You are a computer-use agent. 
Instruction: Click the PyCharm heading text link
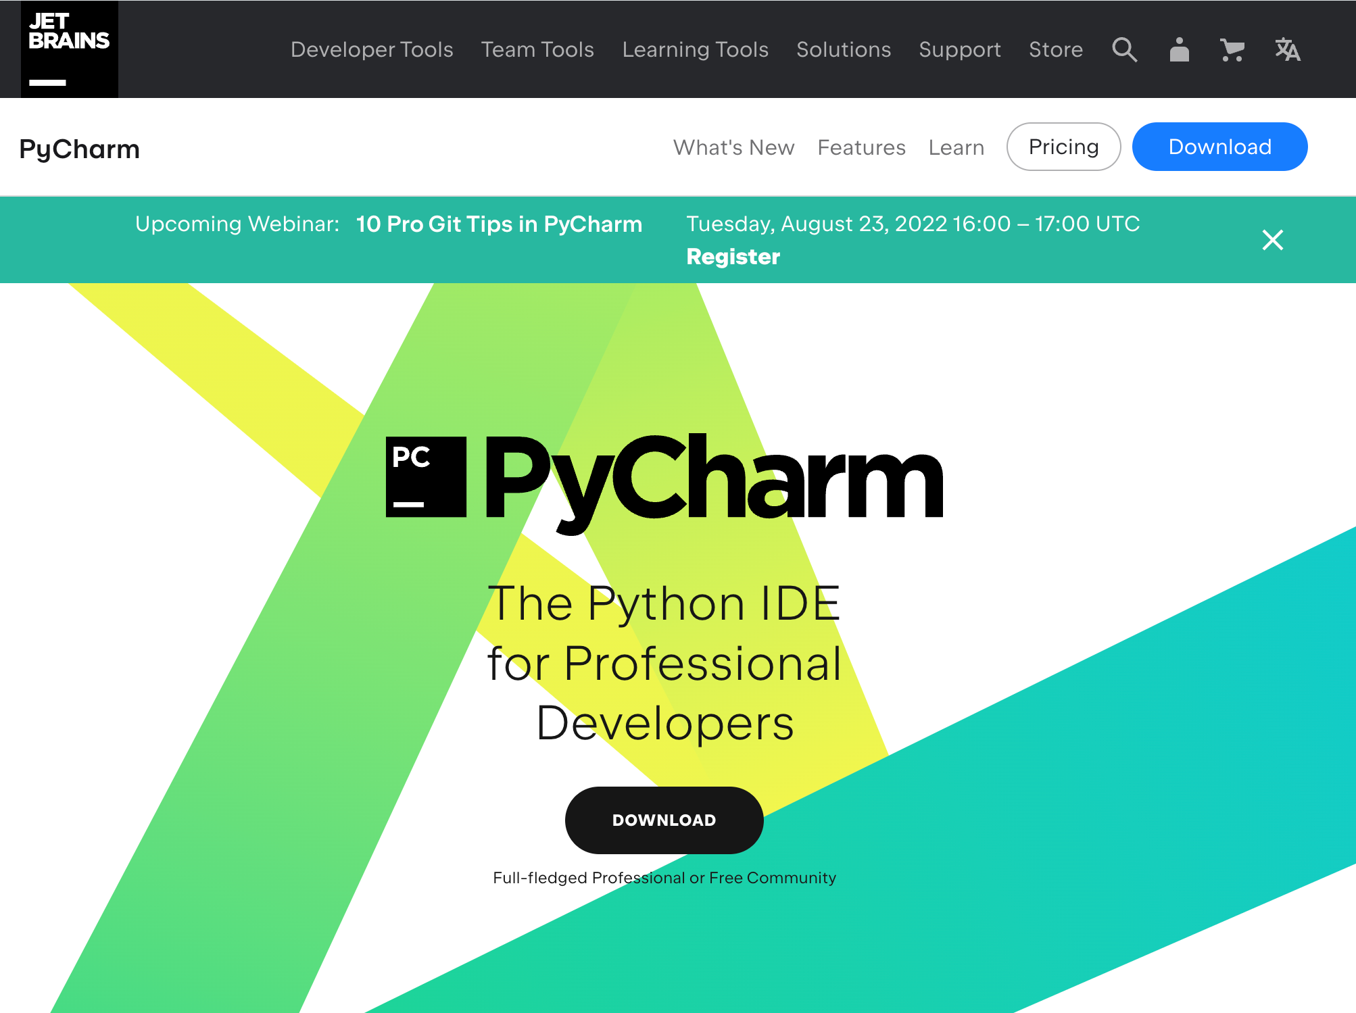tap(79, 149)
